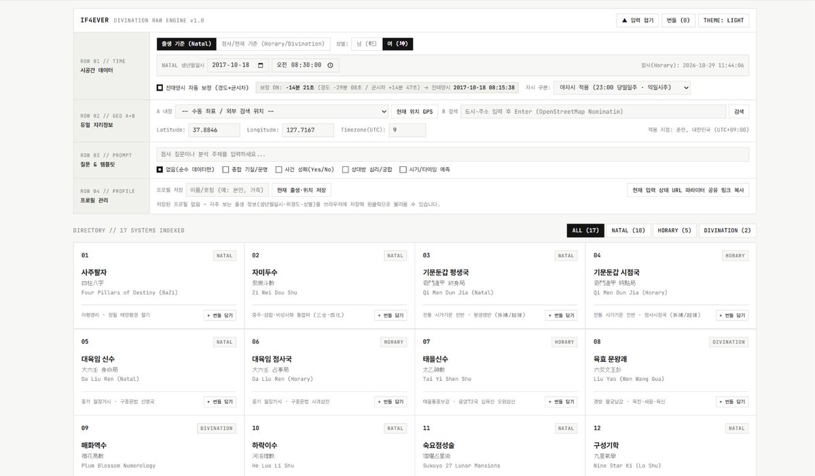Click the 검색 address search button
This screenshot has height=476, width=815.
click(x=739, y=111)
